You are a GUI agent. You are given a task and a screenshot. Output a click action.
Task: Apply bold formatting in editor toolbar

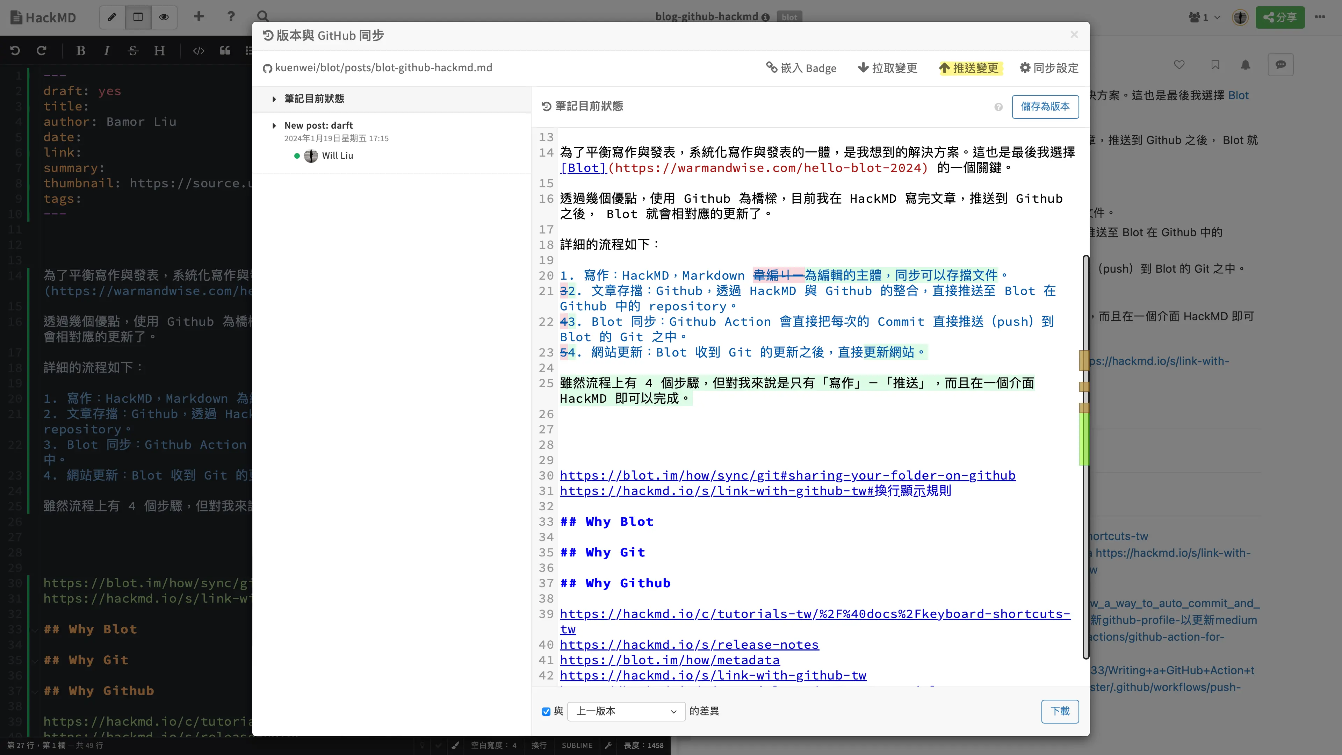[81, 51]
